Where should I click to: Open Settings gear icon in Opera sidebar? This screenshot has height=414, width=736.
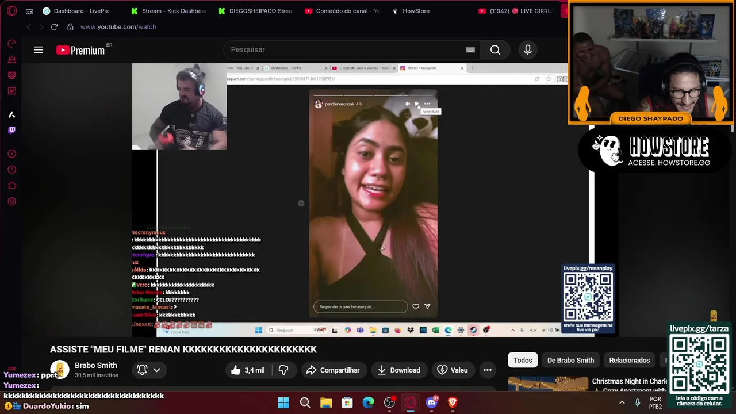click(x=11, y=201)
